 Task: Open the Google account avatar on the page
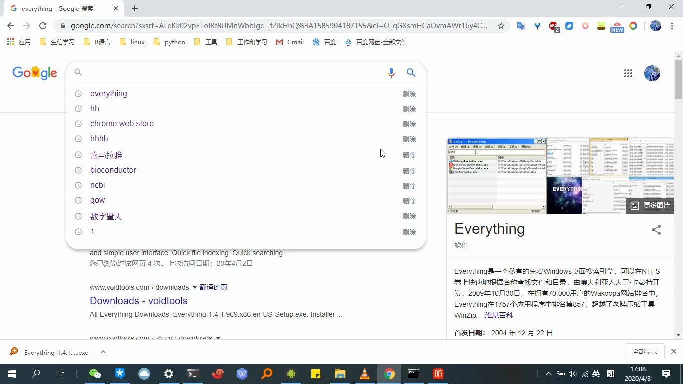pos(652,73)
